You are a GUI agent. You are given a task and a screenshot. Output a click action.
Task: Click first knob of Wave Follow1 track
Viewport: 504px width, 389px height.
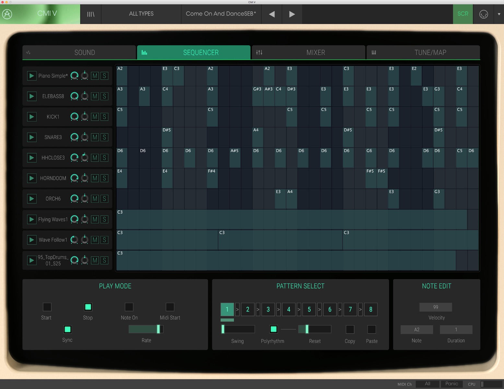pyautogui.click(x=75, y=240)
